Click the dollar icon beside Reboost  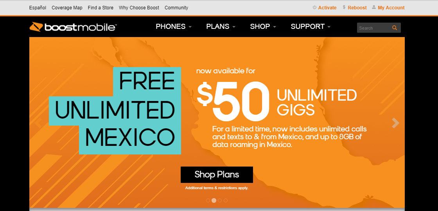point(344,7)
